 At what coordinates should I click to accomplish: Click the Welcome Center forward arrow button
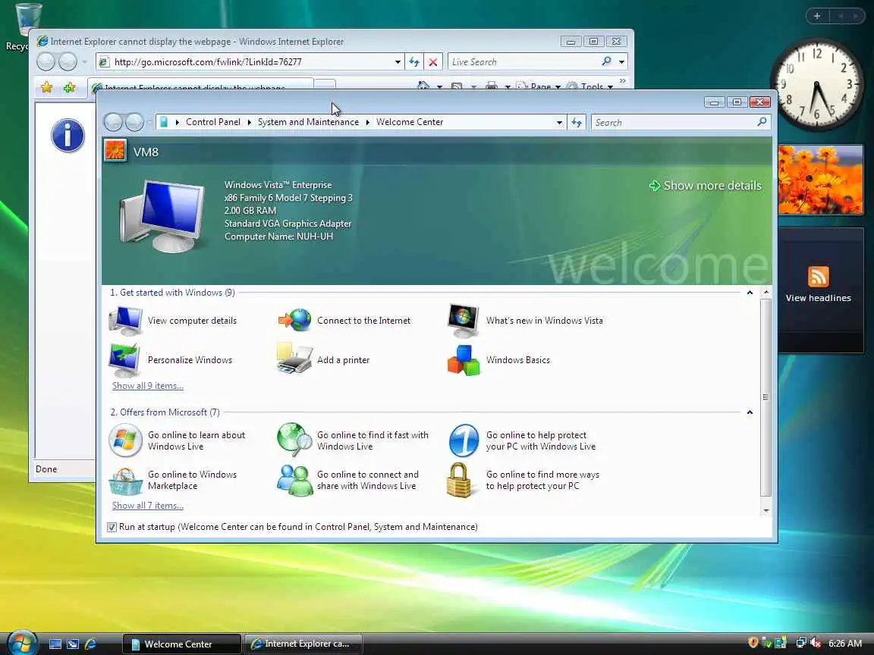[x=134, y=122]
